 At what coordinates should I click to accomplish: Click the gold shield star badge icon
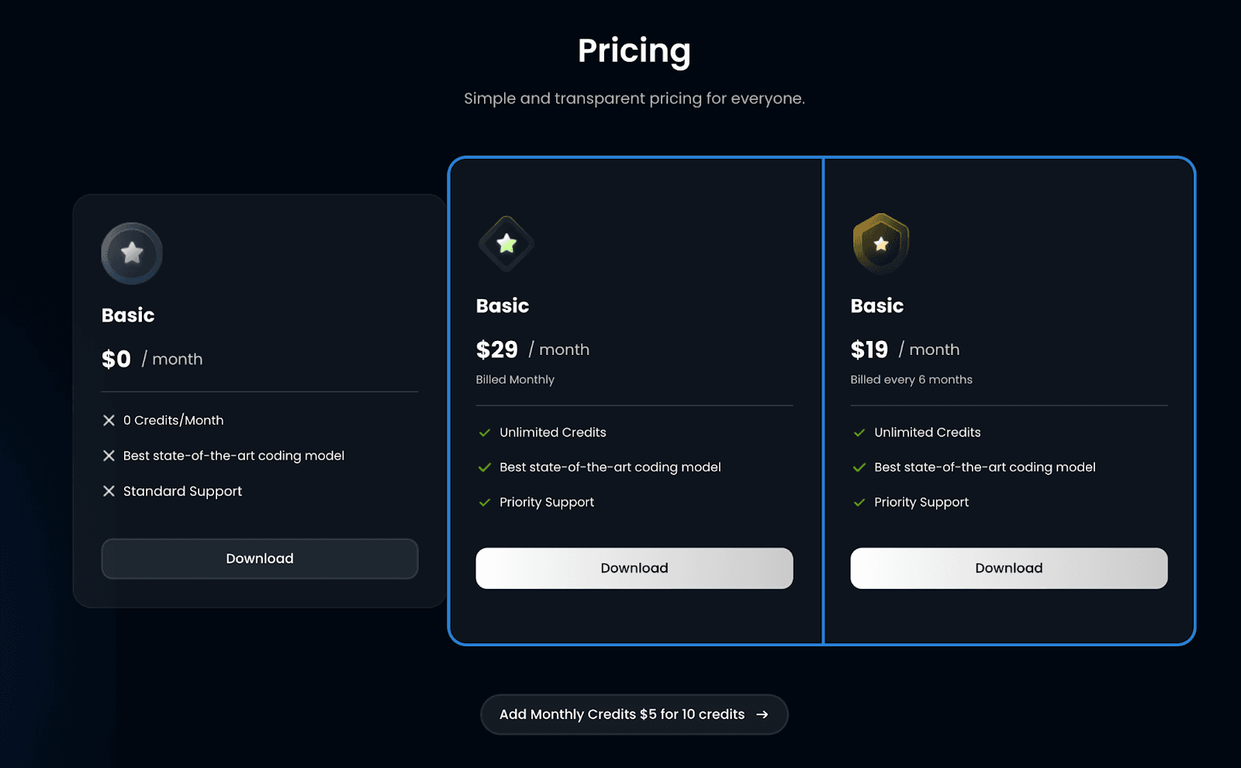[881, 243]
